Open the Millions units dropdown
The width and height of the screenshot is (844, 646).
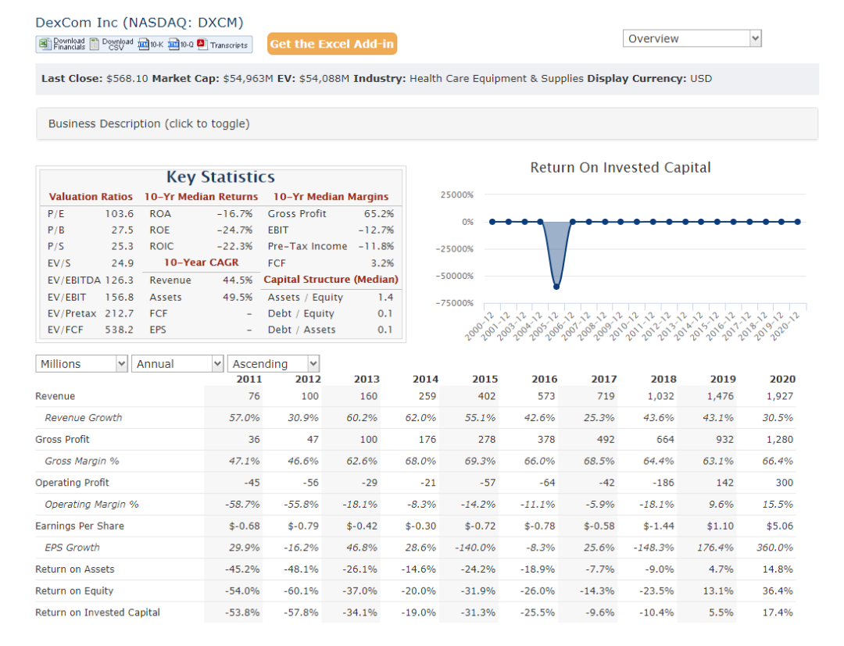pyautogui.click(x=81, y=364)
